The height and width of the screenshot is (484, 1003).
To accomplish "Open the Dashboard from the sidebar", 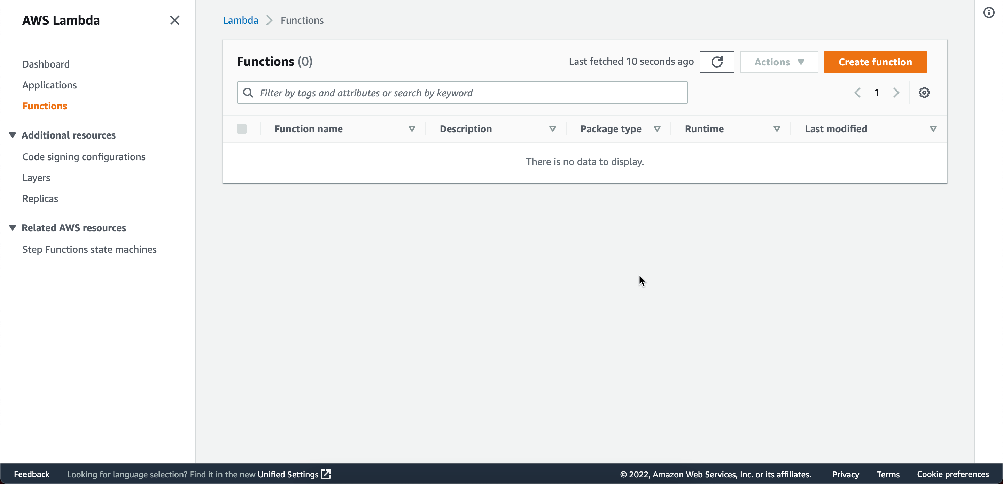I will pos(46,64).
